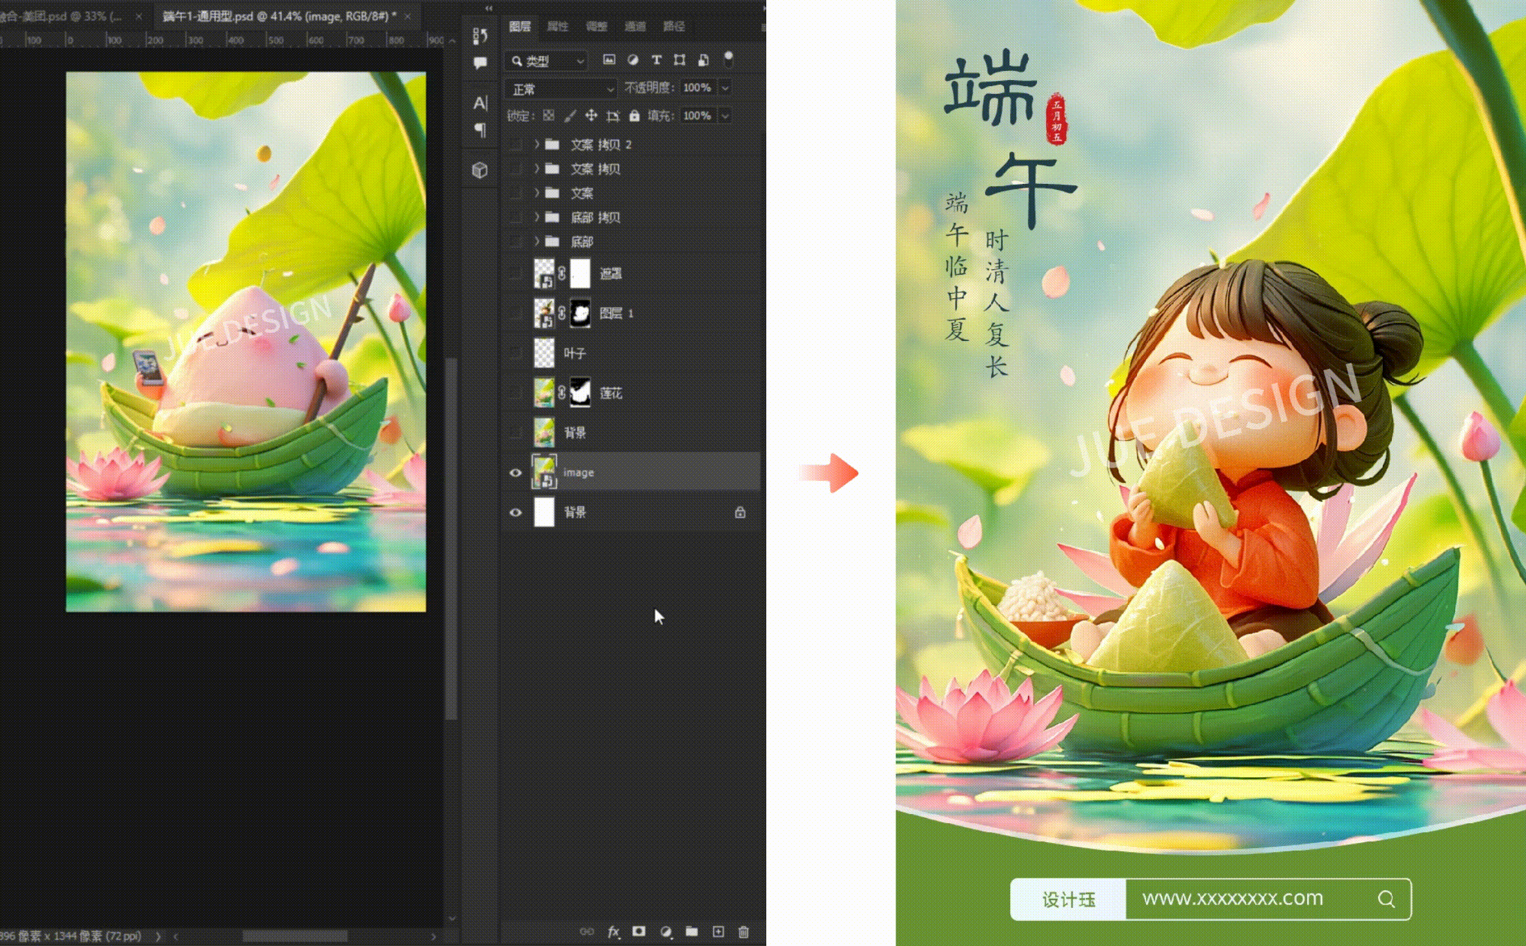Viewport: 1526px width, 946px height.
Task: Click the fill 100% value field
Action: (697, 116)
